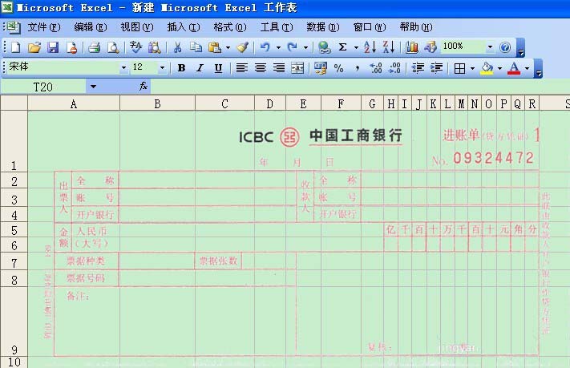Expand the undo history dropdown arrow

[x=278, y=47]
